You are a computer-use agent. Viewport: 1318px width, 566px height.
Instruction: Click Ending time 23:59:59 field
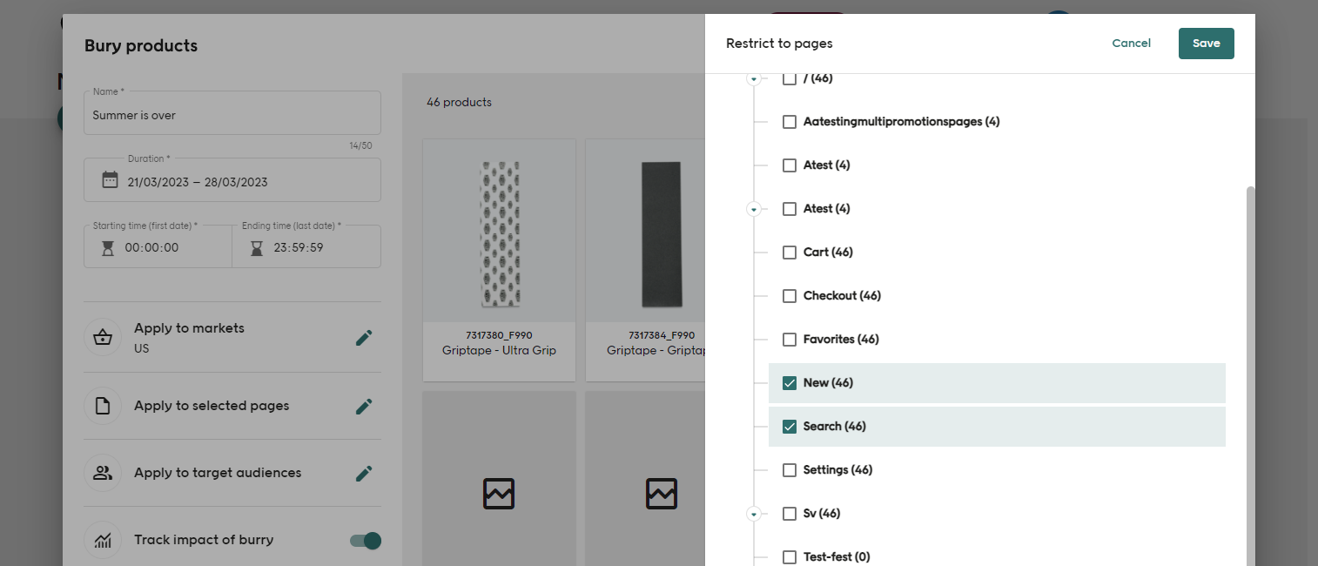[306, 247]
